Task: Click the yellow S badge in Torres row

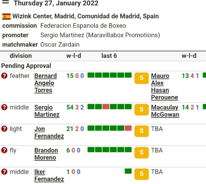Action: [x=141, y=78]
